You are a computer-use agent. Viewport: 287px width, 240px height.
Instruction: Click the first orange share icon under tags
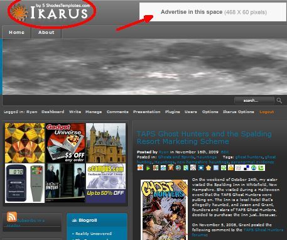pyautogui.click(x=140, y=168)
